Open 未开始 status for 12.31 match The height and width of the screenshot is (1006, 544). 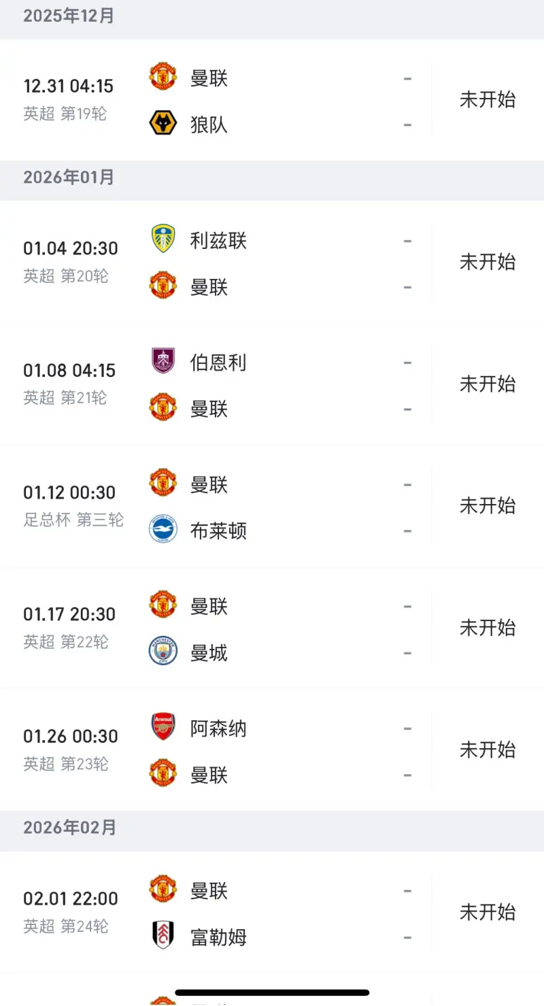point(488,99)
